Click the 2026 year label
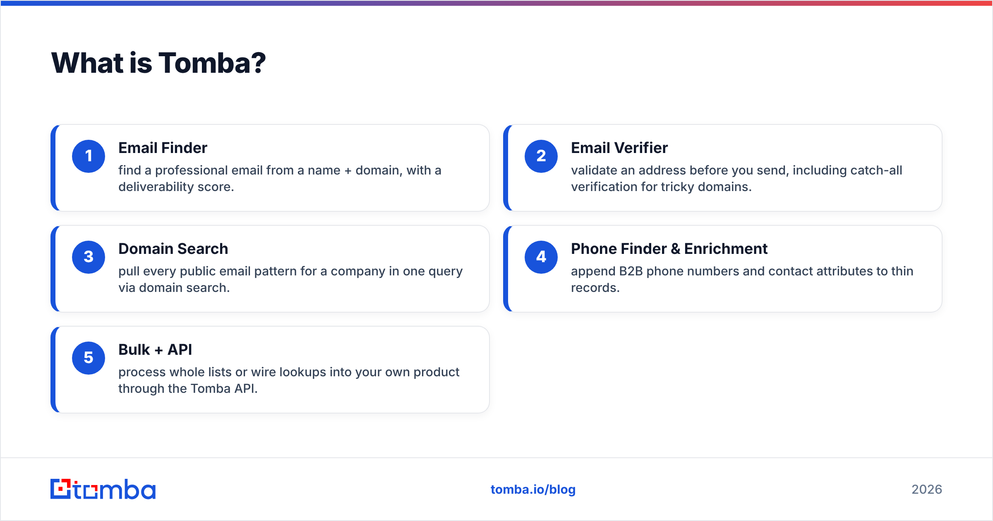Image resolution: width=993 pixels, height=521 pixels. point(927,490)
